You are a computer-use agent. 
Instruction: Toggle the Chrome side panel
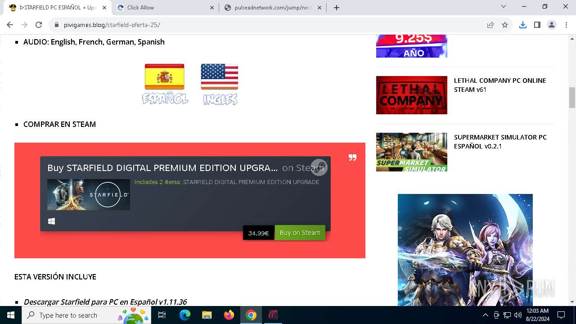(537, 25)
